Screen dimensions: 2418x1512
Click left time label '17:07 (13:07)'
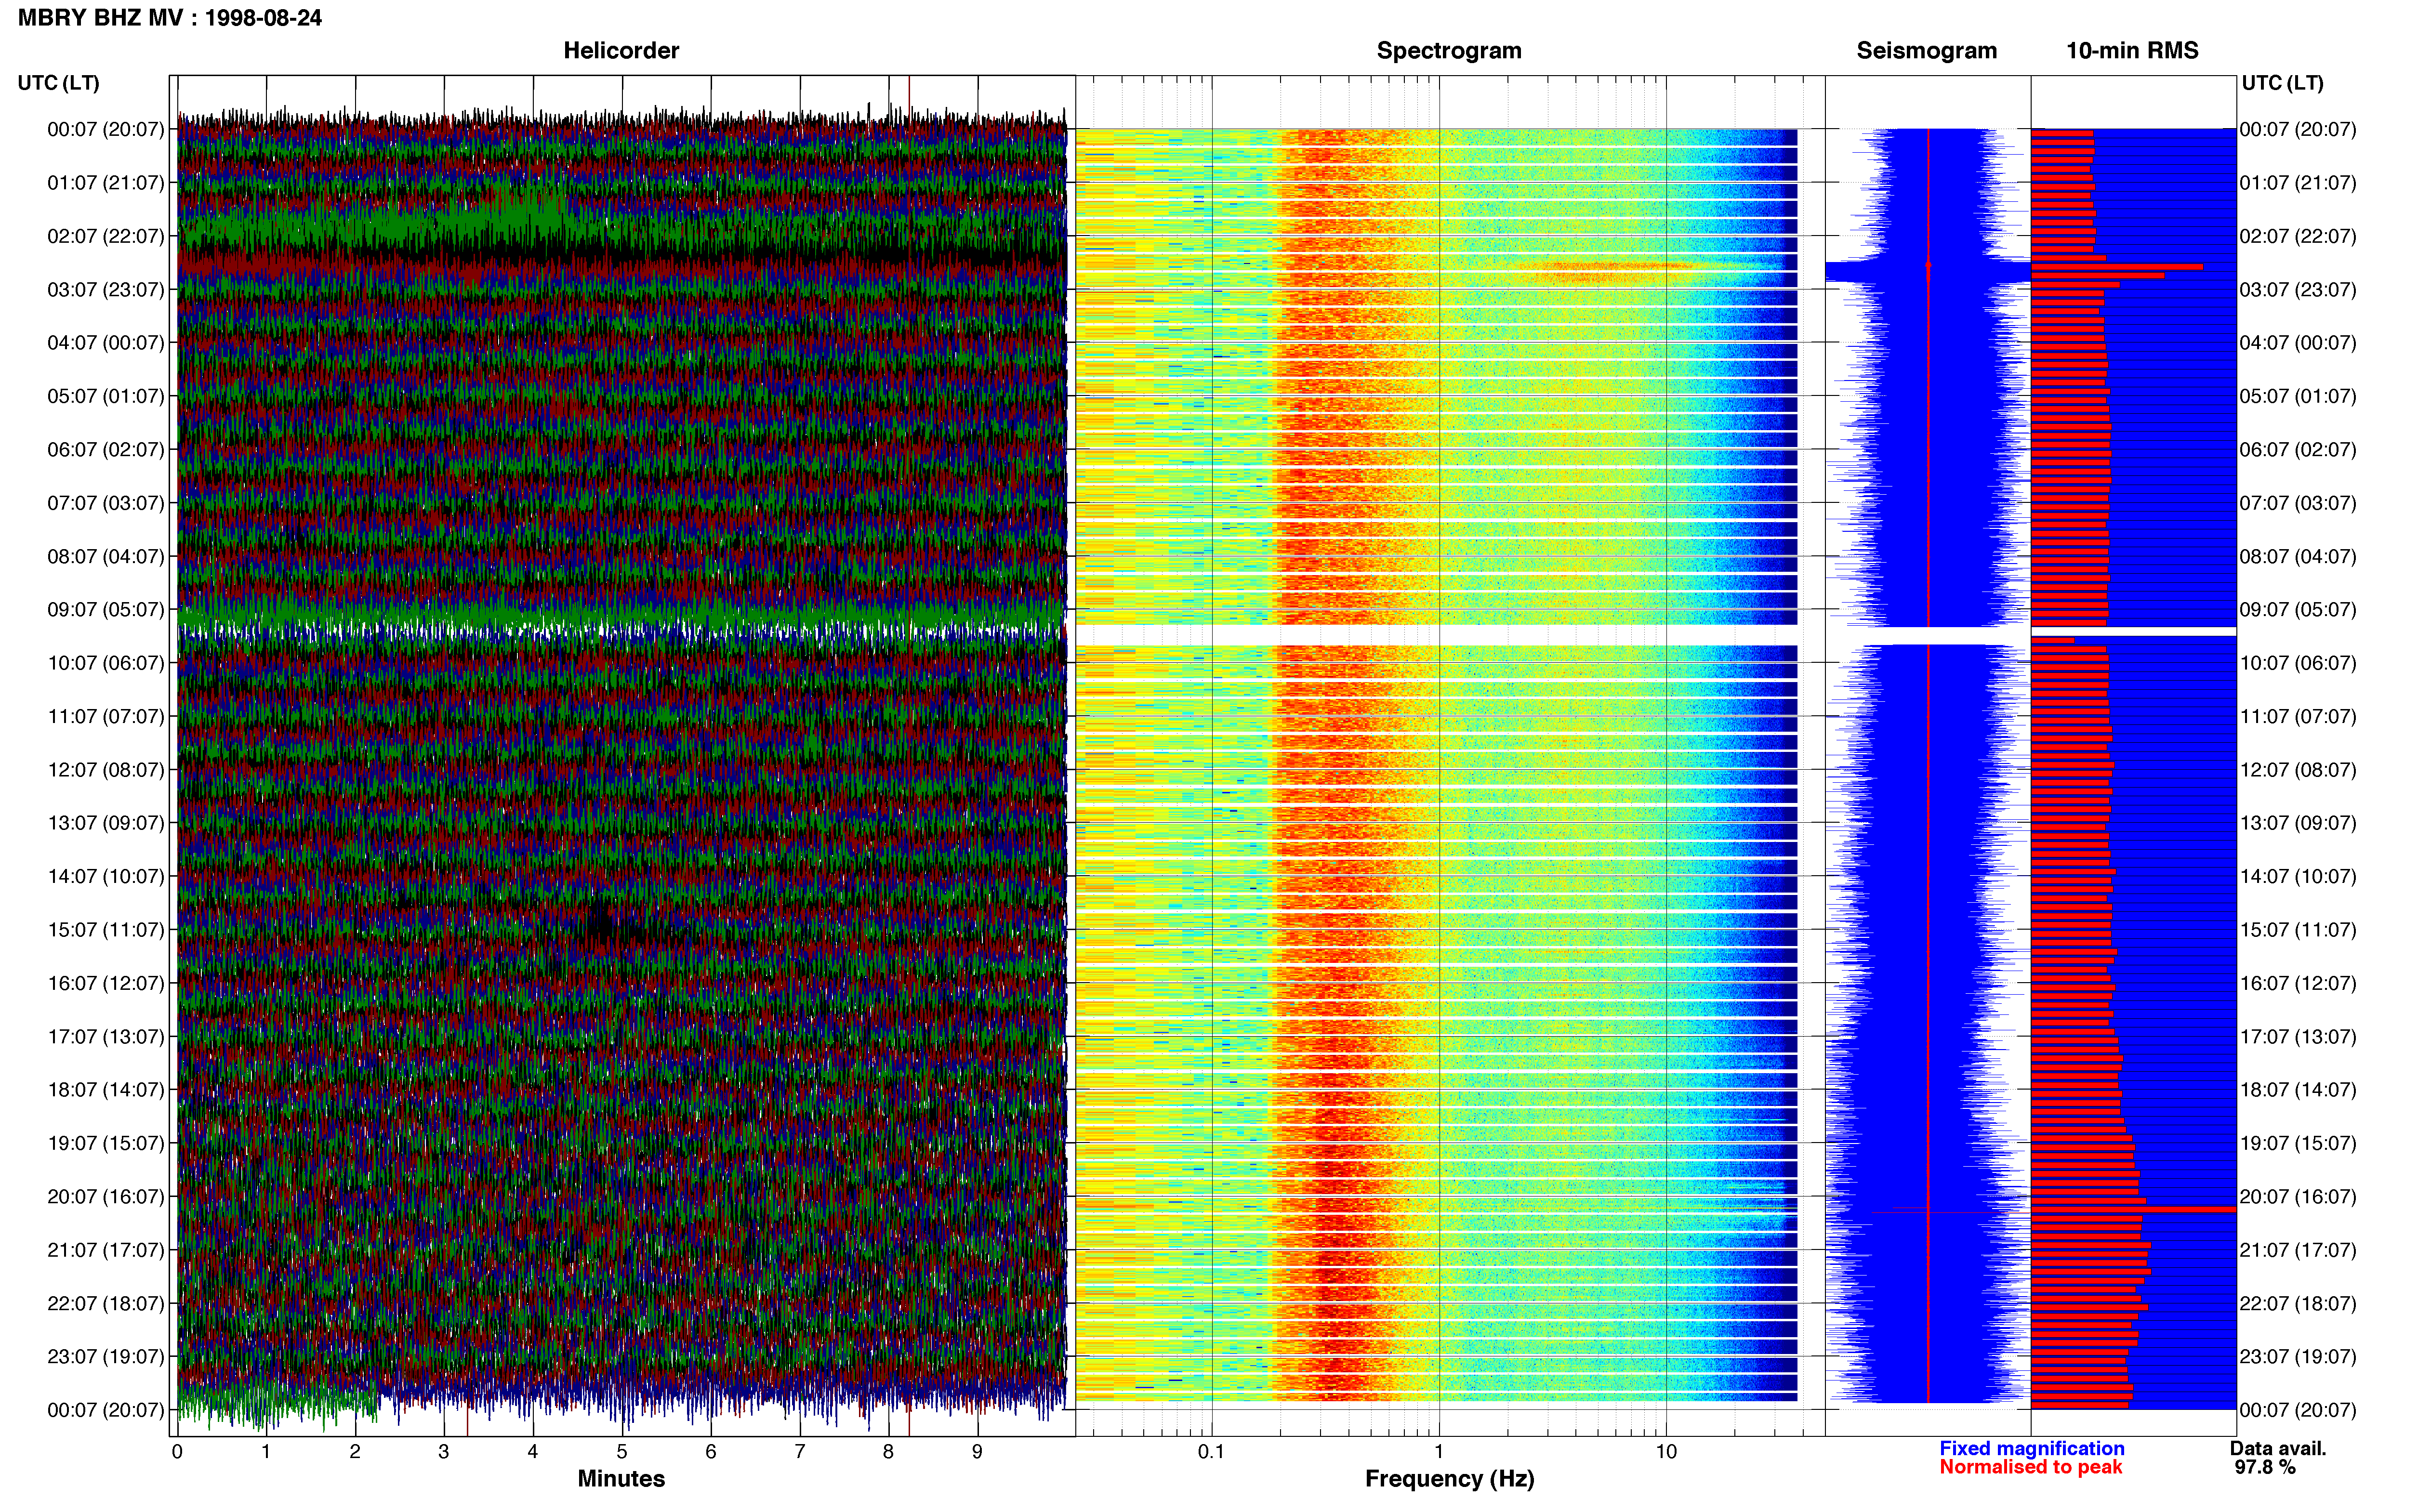[106, 1037]
